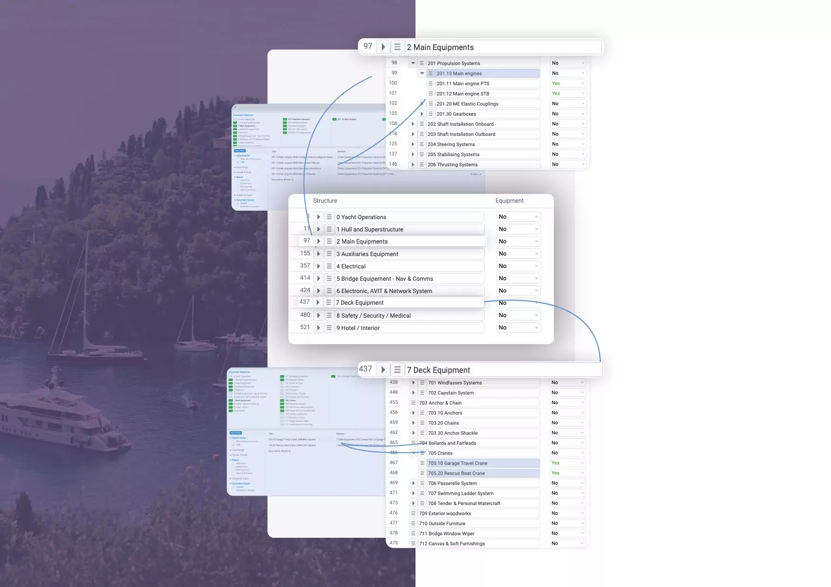Viewport: 831px width, 587px height.
Task: Click drag handle icon beside 7 Deck Equipment header
Action: [x=397, y=370]
